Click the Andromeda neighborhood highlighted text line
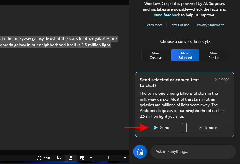 point(56,45)
